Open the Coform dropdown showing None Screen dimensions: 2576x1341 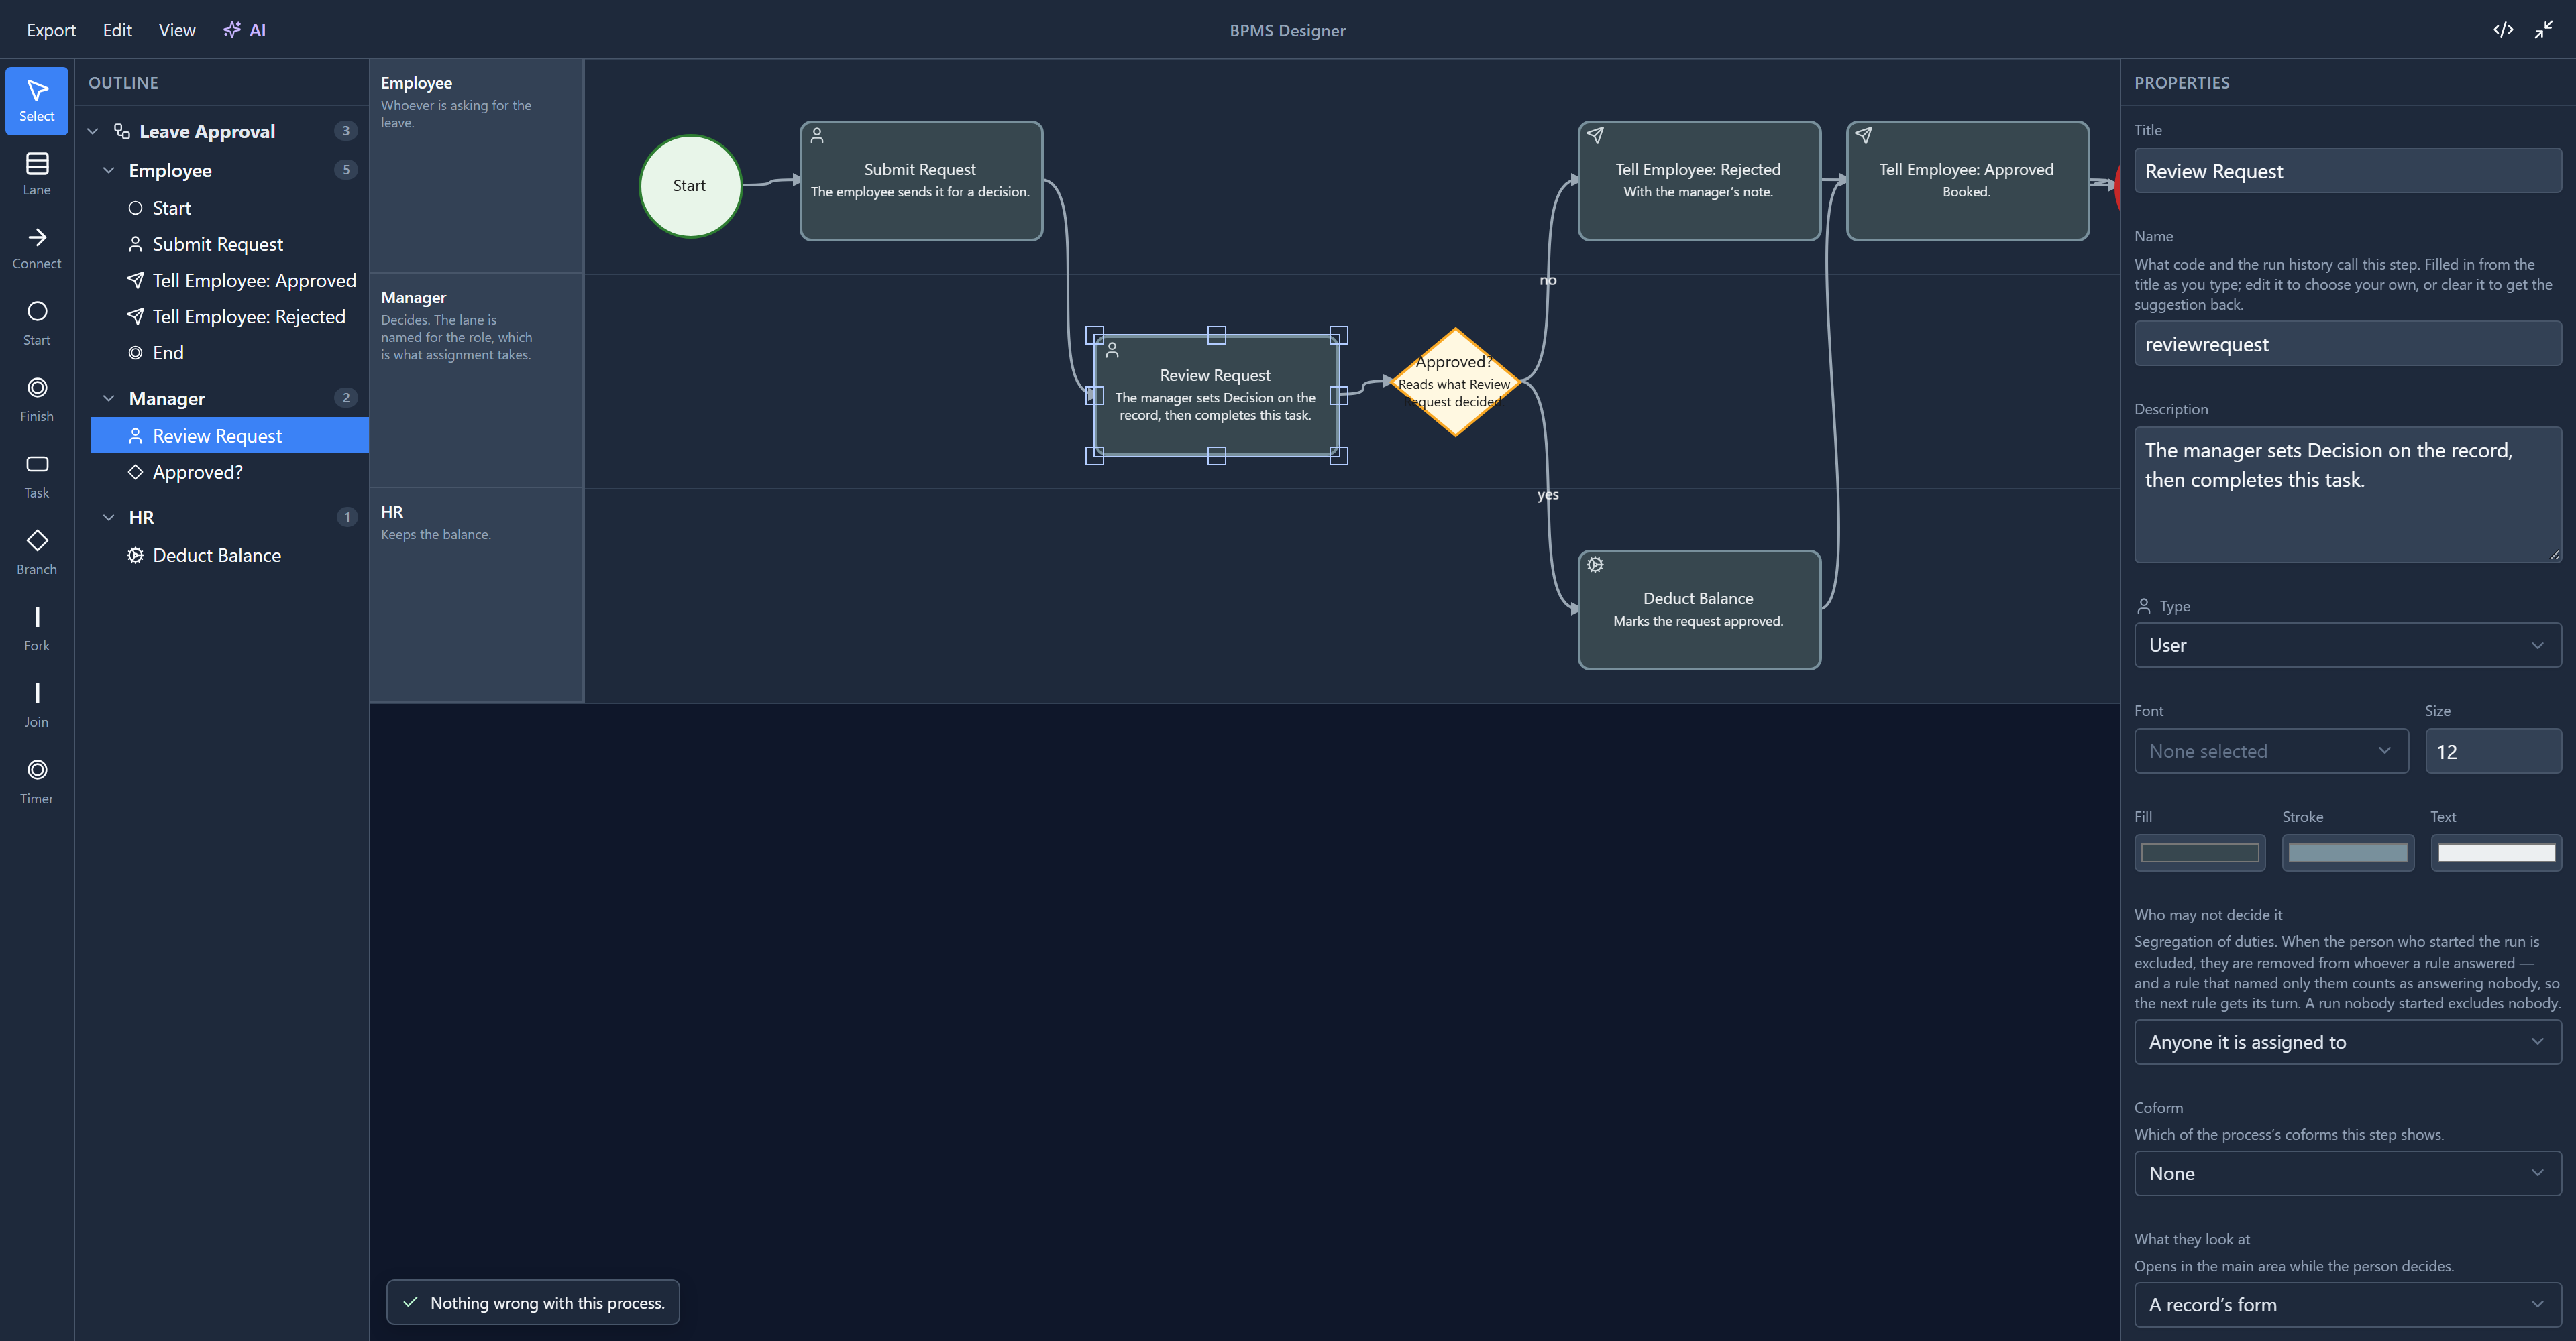(2347, 1173)
